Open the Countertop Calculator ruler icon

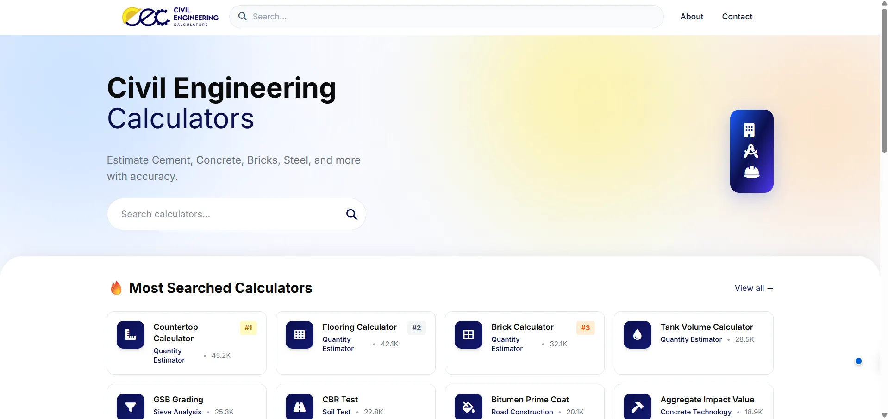coord(131,335)
